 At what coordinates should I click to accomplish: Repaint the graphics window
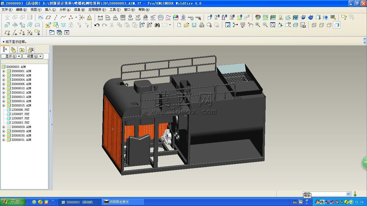(228, 25)
